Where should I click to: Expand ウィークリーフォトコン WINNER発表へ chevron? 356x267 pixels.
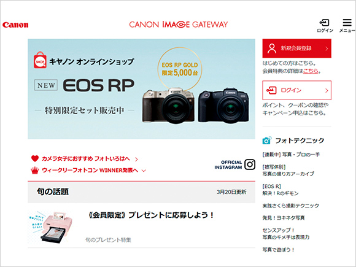tap(144, 171)
